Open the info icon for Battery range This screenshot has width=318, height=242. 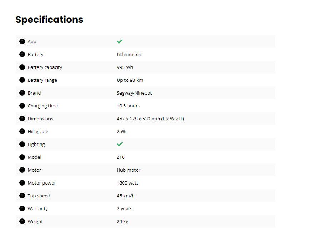coord(22,80)
